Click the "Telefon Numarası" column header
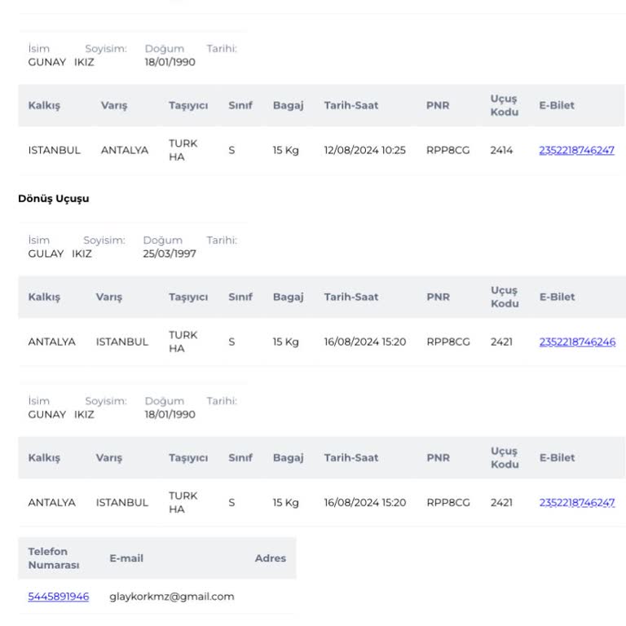The height and width of the screenshot is (626, 626). tap(54, 558)
